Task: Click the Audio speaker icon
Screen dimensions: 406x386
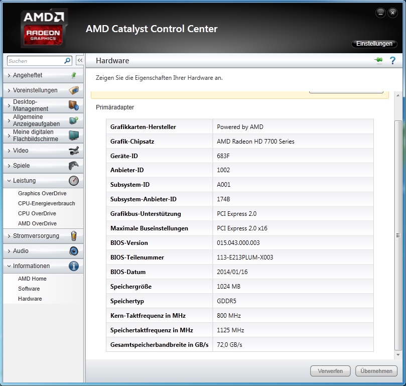Action: pyautogui.click(x=73, y=251)
